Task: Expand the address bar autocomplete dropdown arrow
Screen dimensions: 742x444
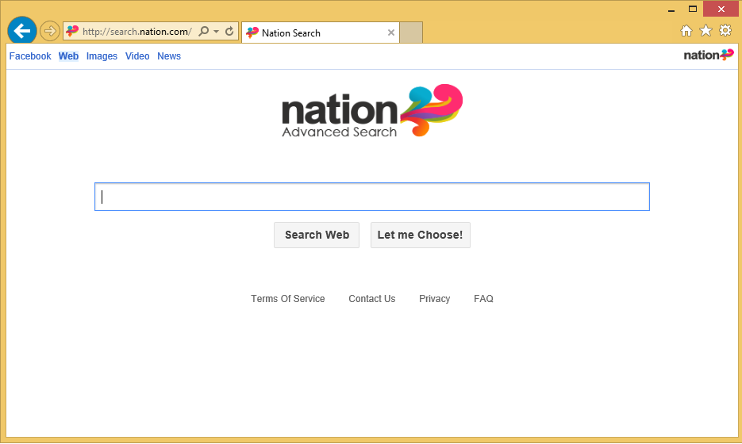Action: click(216, 32)
